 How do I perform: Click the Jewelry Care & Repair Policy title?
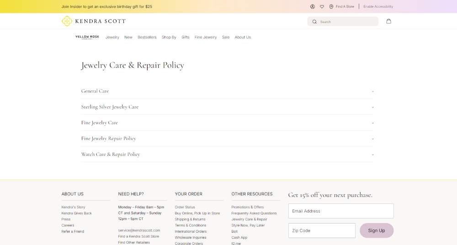point(133,65)
